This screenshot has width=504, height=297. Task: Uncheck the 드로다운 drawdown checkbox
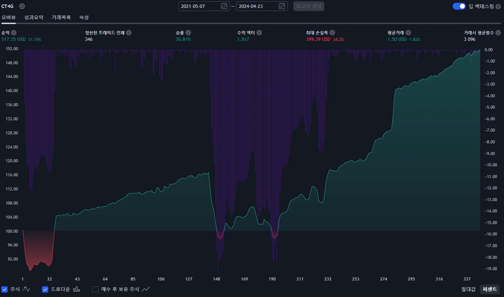(45, 289)
